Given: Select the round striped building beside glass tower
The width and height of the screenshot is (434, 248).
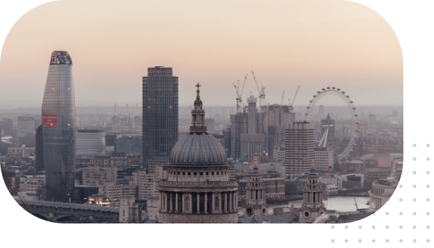Looking at the screenshot, I should pyautogui.click(x=91, y=143).
